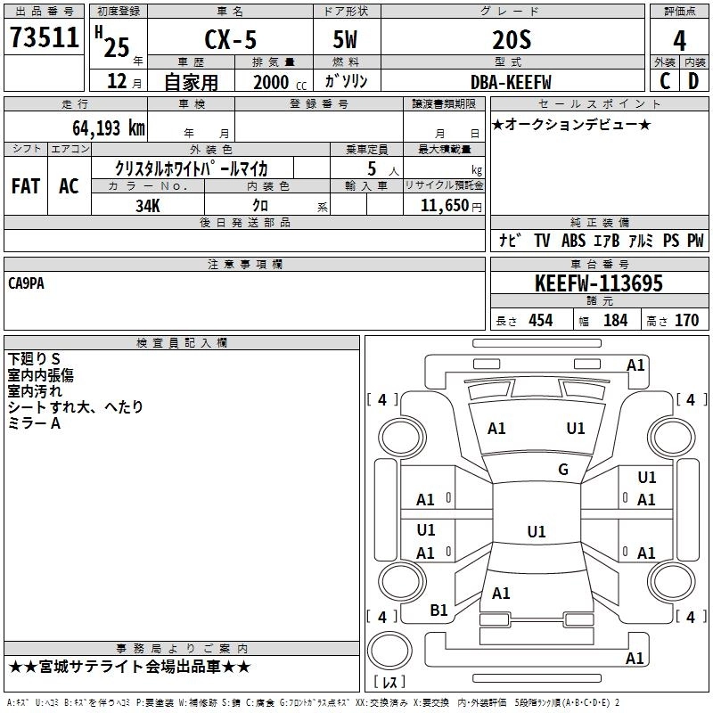Select the A1 mark on the rear gate
The height and width of the screenshot is (713, 713).
coord(501,593)
